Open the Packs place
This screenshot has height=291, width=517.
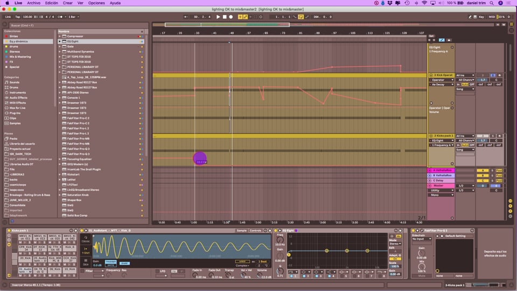coord(13,139)
